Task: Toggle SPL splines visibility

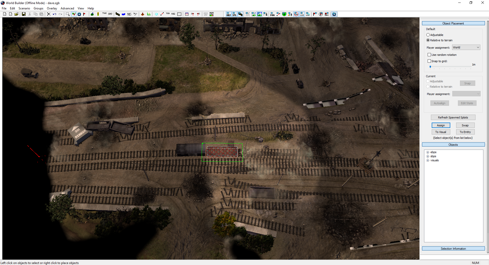Action: [234, 14]
